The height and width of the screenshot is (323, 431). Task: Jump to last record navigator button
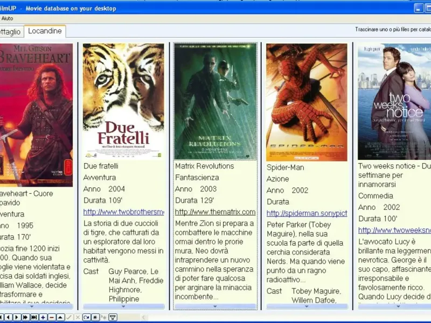tap(34, 317)
